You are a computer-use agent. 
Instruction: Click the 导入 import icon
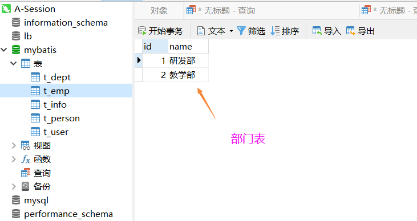(x=317, y=31)
